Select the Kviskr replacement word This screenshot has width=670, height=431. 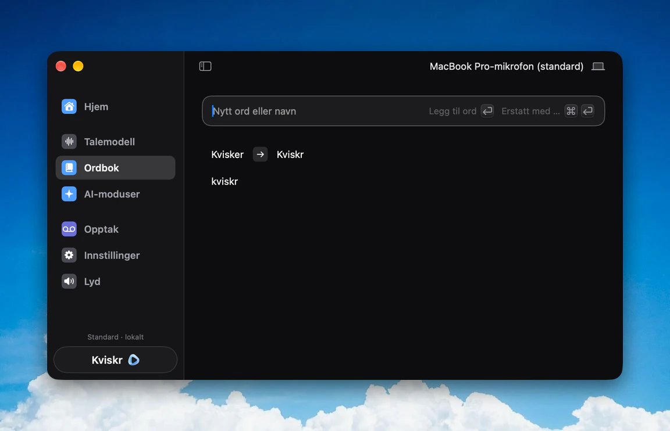[290, 155]
